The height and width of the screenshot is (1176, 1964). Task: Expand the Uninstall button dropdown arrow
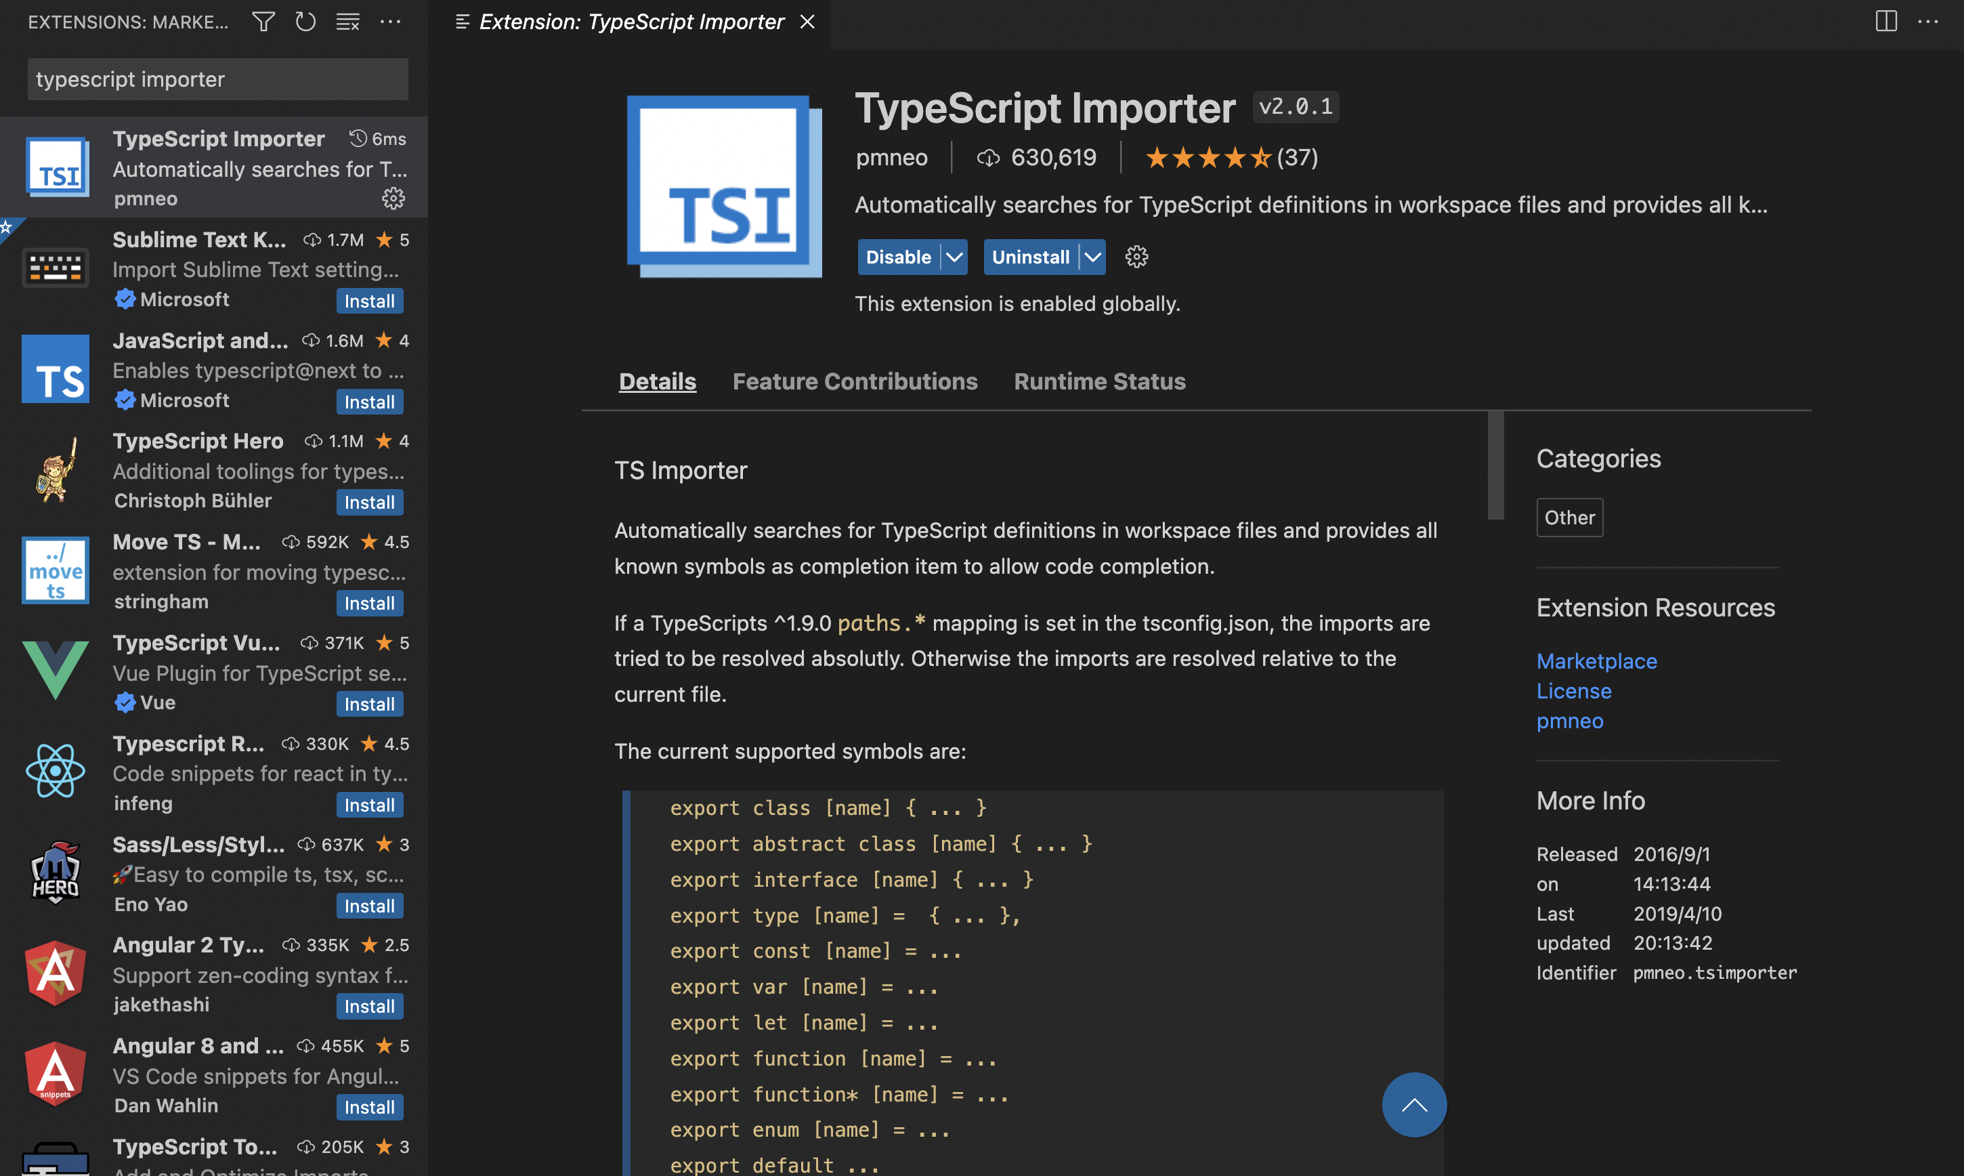pos(1092,257)
